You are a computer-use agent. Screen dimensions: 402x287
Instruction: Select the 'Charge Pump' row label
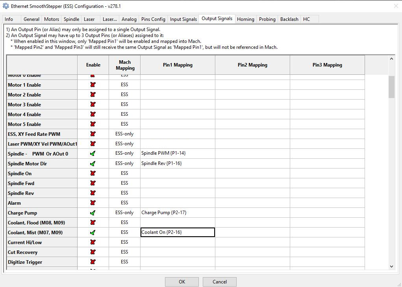coord(42,213)
